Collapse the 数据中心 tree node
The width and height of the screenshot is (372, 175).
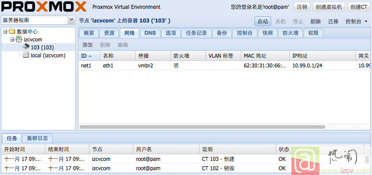[5, 31]
